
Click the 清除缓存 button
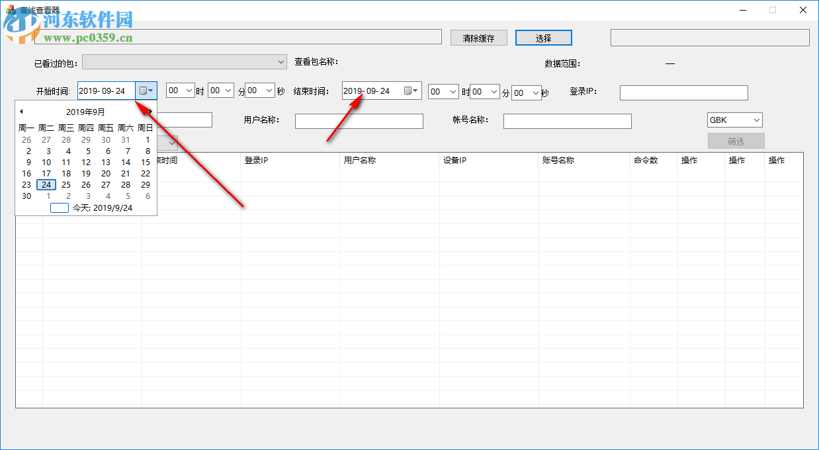(x=479, y=38)
